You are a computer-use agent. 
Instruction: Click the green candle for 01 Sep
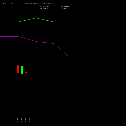point(22,70)
